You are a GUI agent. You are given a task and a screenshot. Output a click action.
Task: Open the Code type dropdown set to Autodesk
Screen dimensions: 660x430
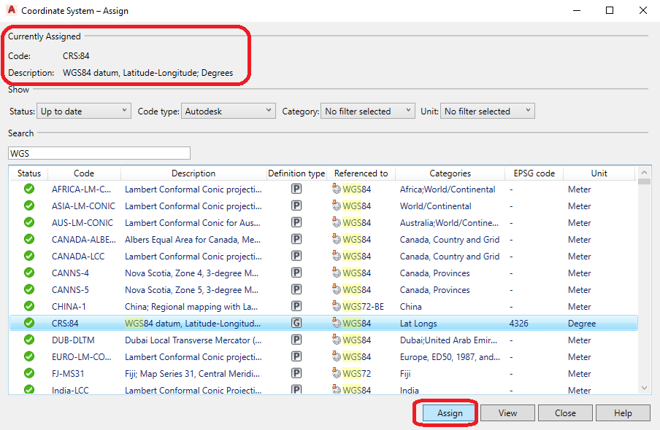[228, 111]
